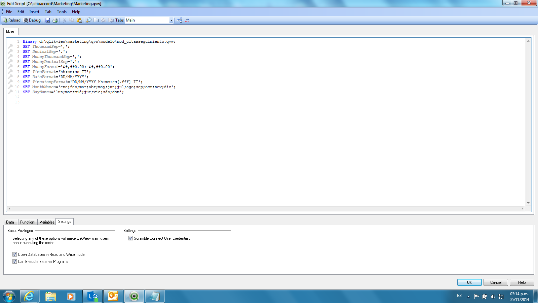Click the Binary statement on line 1
Image resolution: width=538 pixels, height=303 pixels.
99,41
